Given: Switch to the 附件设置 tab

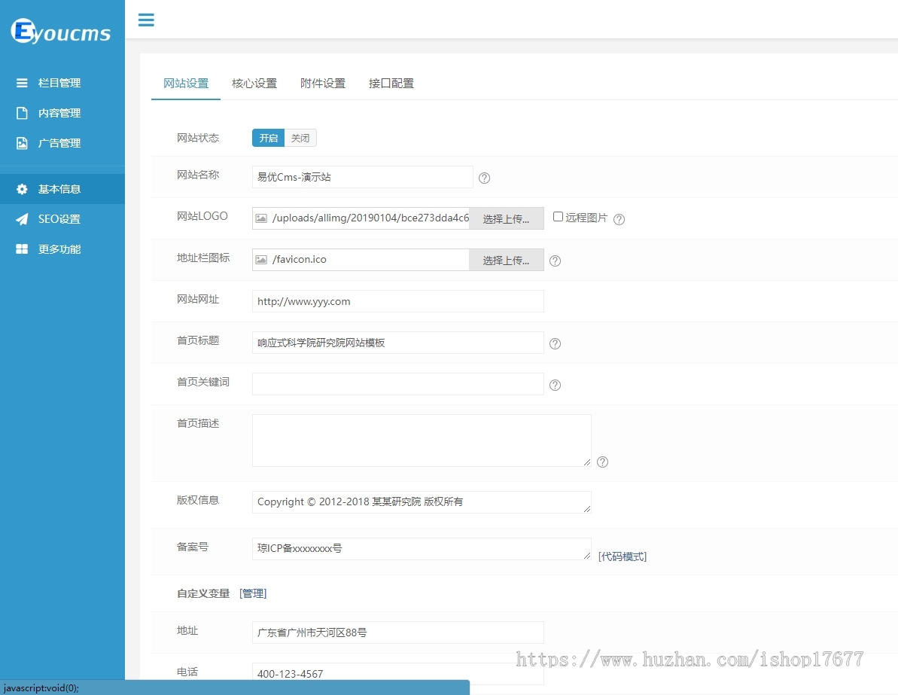Looking at the screenshot, I should point(323,84).
